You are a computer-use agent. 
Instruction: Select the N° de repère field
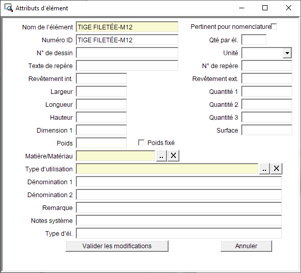[267, 66]
